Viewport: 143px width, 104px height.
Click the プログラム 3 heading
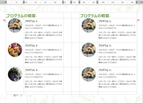coord(31,70)
